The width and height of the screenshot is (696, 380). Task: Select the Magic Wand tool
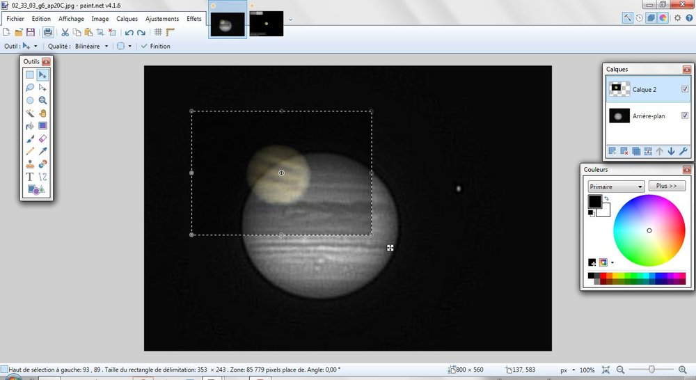pos(30,113)
